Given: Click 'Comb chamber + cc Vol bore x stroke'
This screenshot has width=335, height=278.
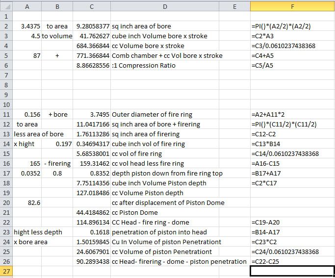Looking at the screenshot, I should (167, 56).
